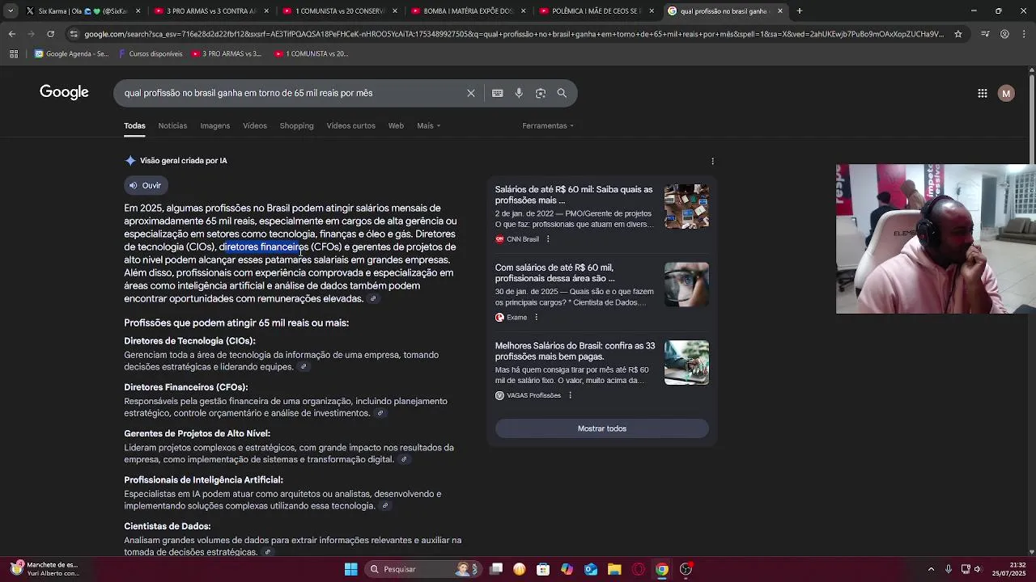Image resolution: width=1036 pixels, height=582 pixels.
Task: Open the link icon after the overview paragraph
Action: click(373, 299)
